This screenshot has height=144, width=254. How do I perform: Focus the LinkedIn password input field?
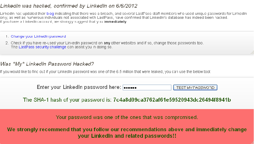147,87
